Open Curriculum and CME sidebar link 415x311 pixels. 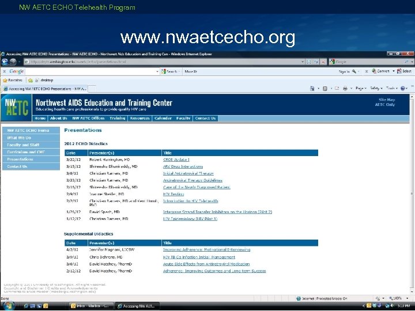(x=31, y=152)
